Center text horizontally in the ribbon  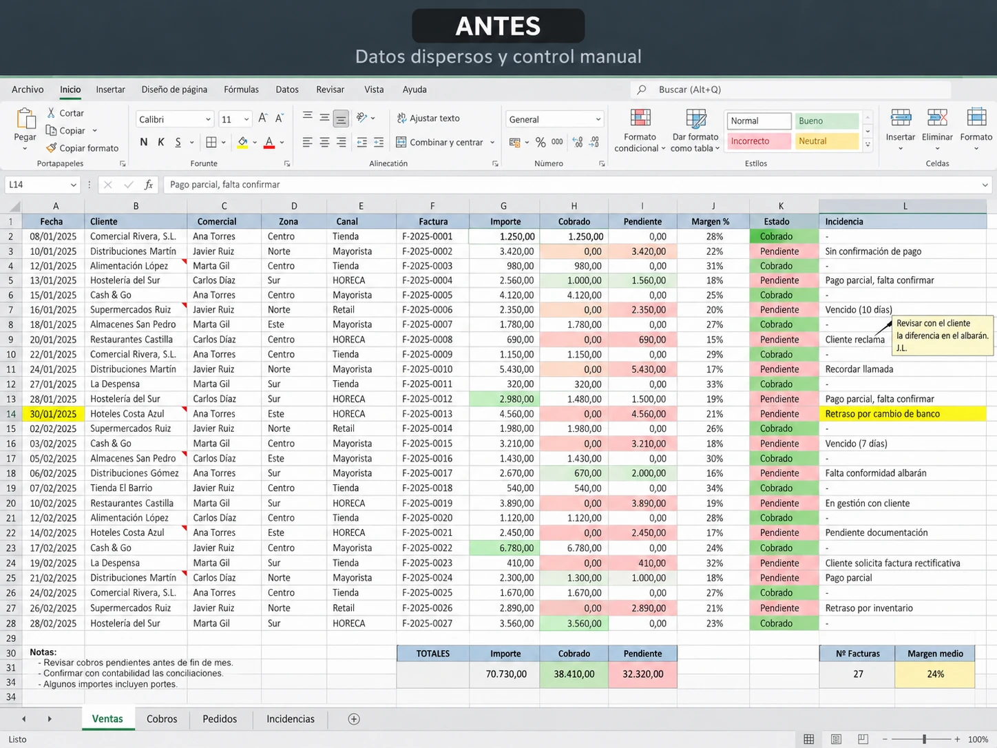[324, 142]
